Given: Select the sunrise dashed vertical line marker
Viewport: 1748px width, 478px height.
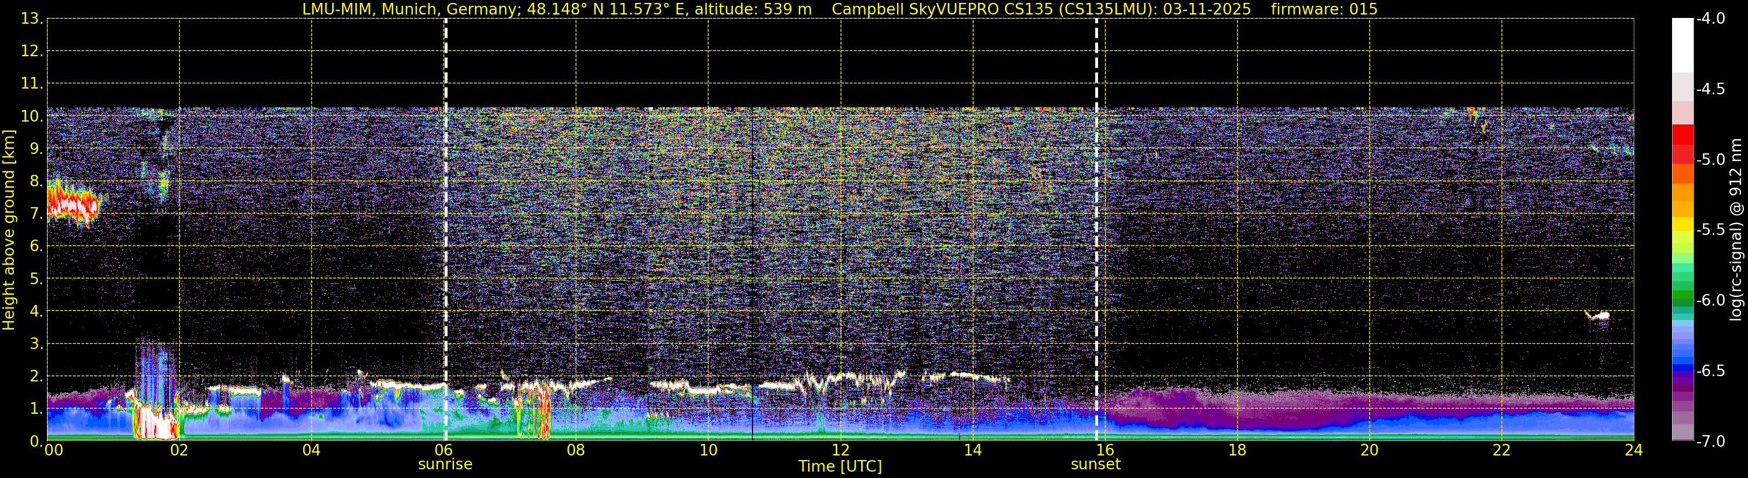Looking at the screenshot, I should click(x=445, y=230).
